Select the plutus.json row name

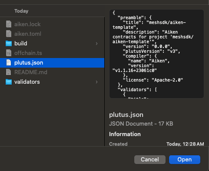[x=29, y=63]
